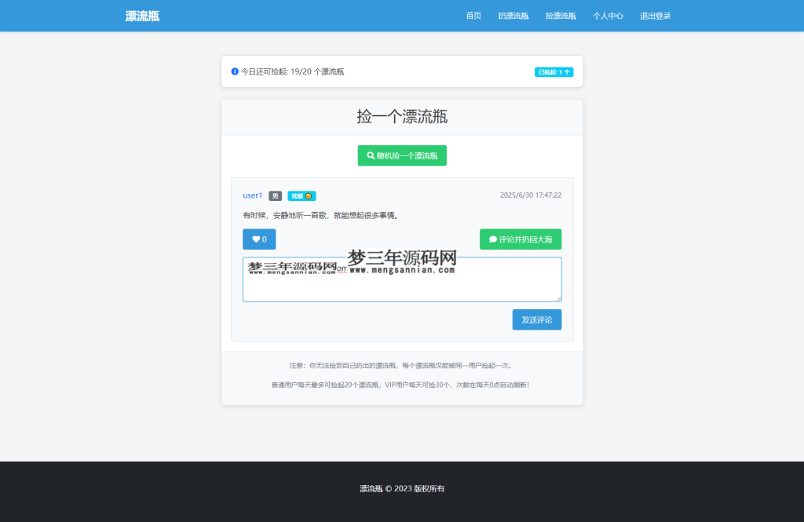Click the heart icon to like this bottle
Screen dimensions: 804x522
pyautogui.click(x=254, y=239)
